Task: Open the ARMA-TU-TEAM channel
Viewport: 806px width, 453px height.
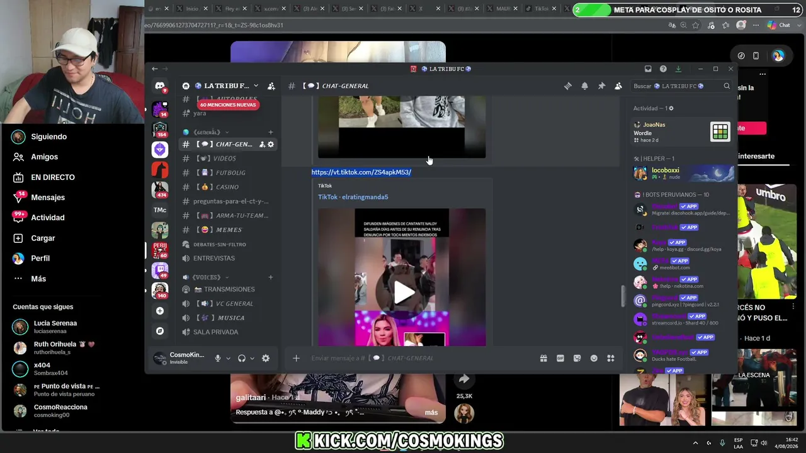Action: tap(228, 216)
